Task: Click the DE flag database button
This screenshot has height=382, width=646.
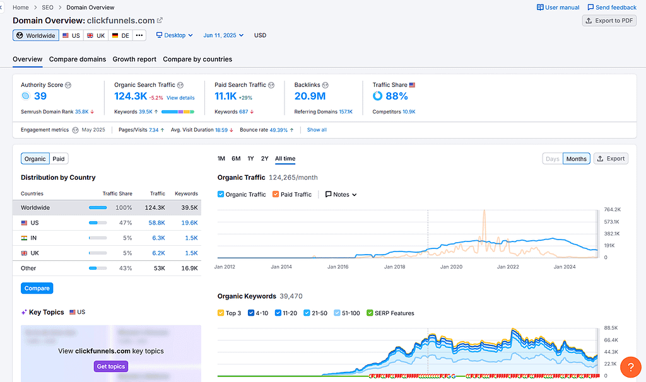Action: click(120, 35)
